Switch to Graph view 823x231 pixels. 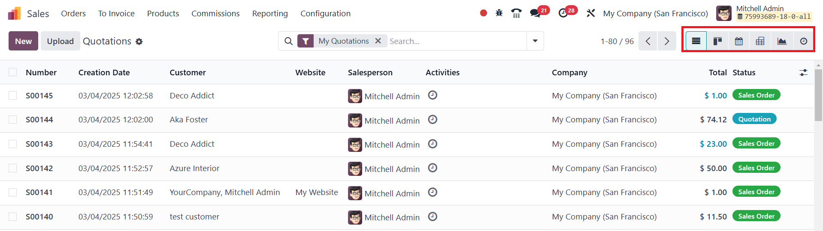pyautogui.click(x=782, y=41)
